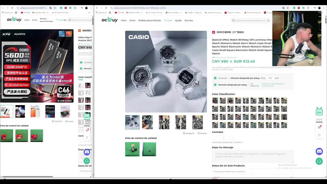Click favorito in the left window
Screen dimensions: 327x184
pyautogui.click(x=69, y=121)
